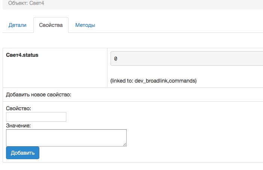Open the Методы tab
Screen dimensions: 263x170
pyautogui.click(x=85, y=25)
